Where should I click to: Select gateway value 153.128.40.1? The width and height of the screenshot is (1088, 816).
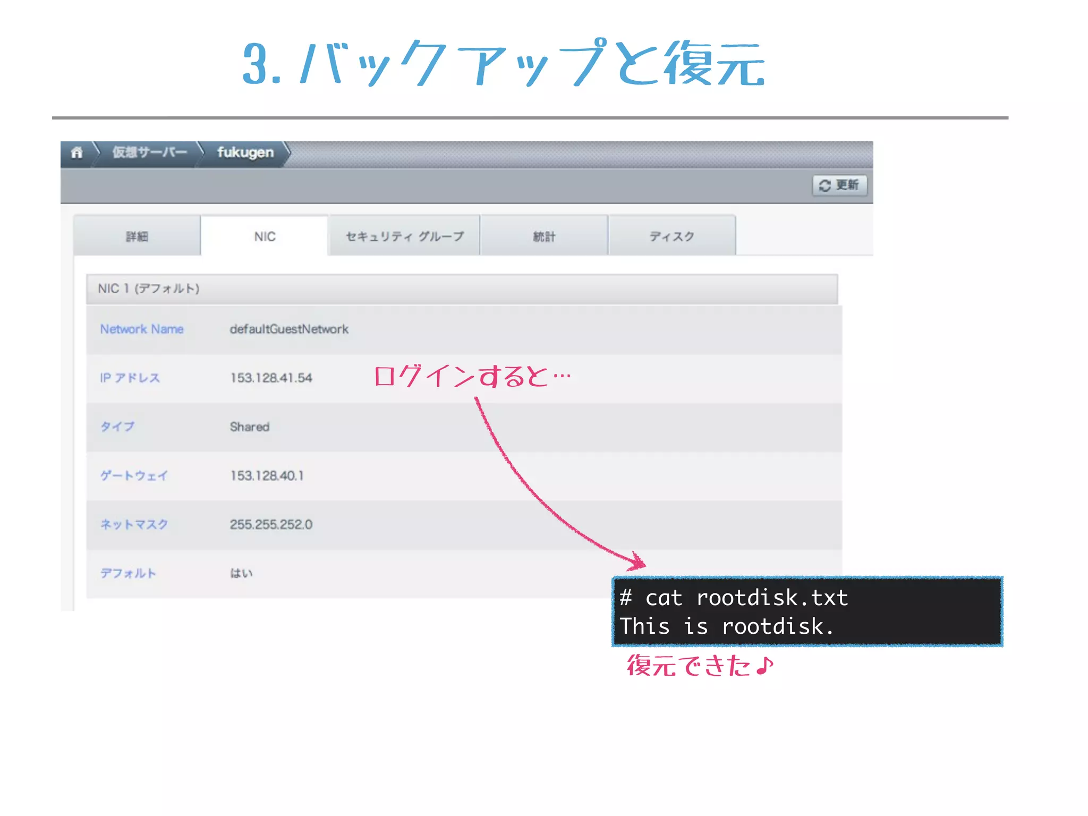(267, 475)
